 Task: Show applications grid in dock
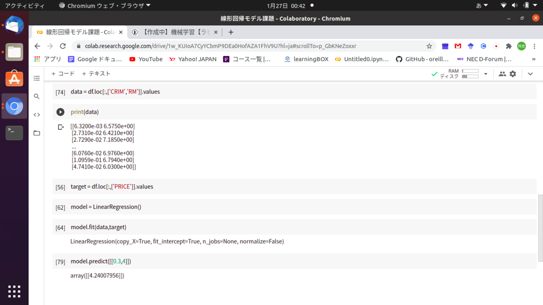coord(14,291)
